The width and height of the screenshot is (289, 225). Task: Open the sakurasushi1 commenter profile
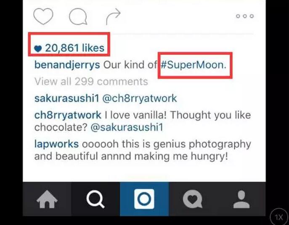pyautogui.click(x=66, y=98)
